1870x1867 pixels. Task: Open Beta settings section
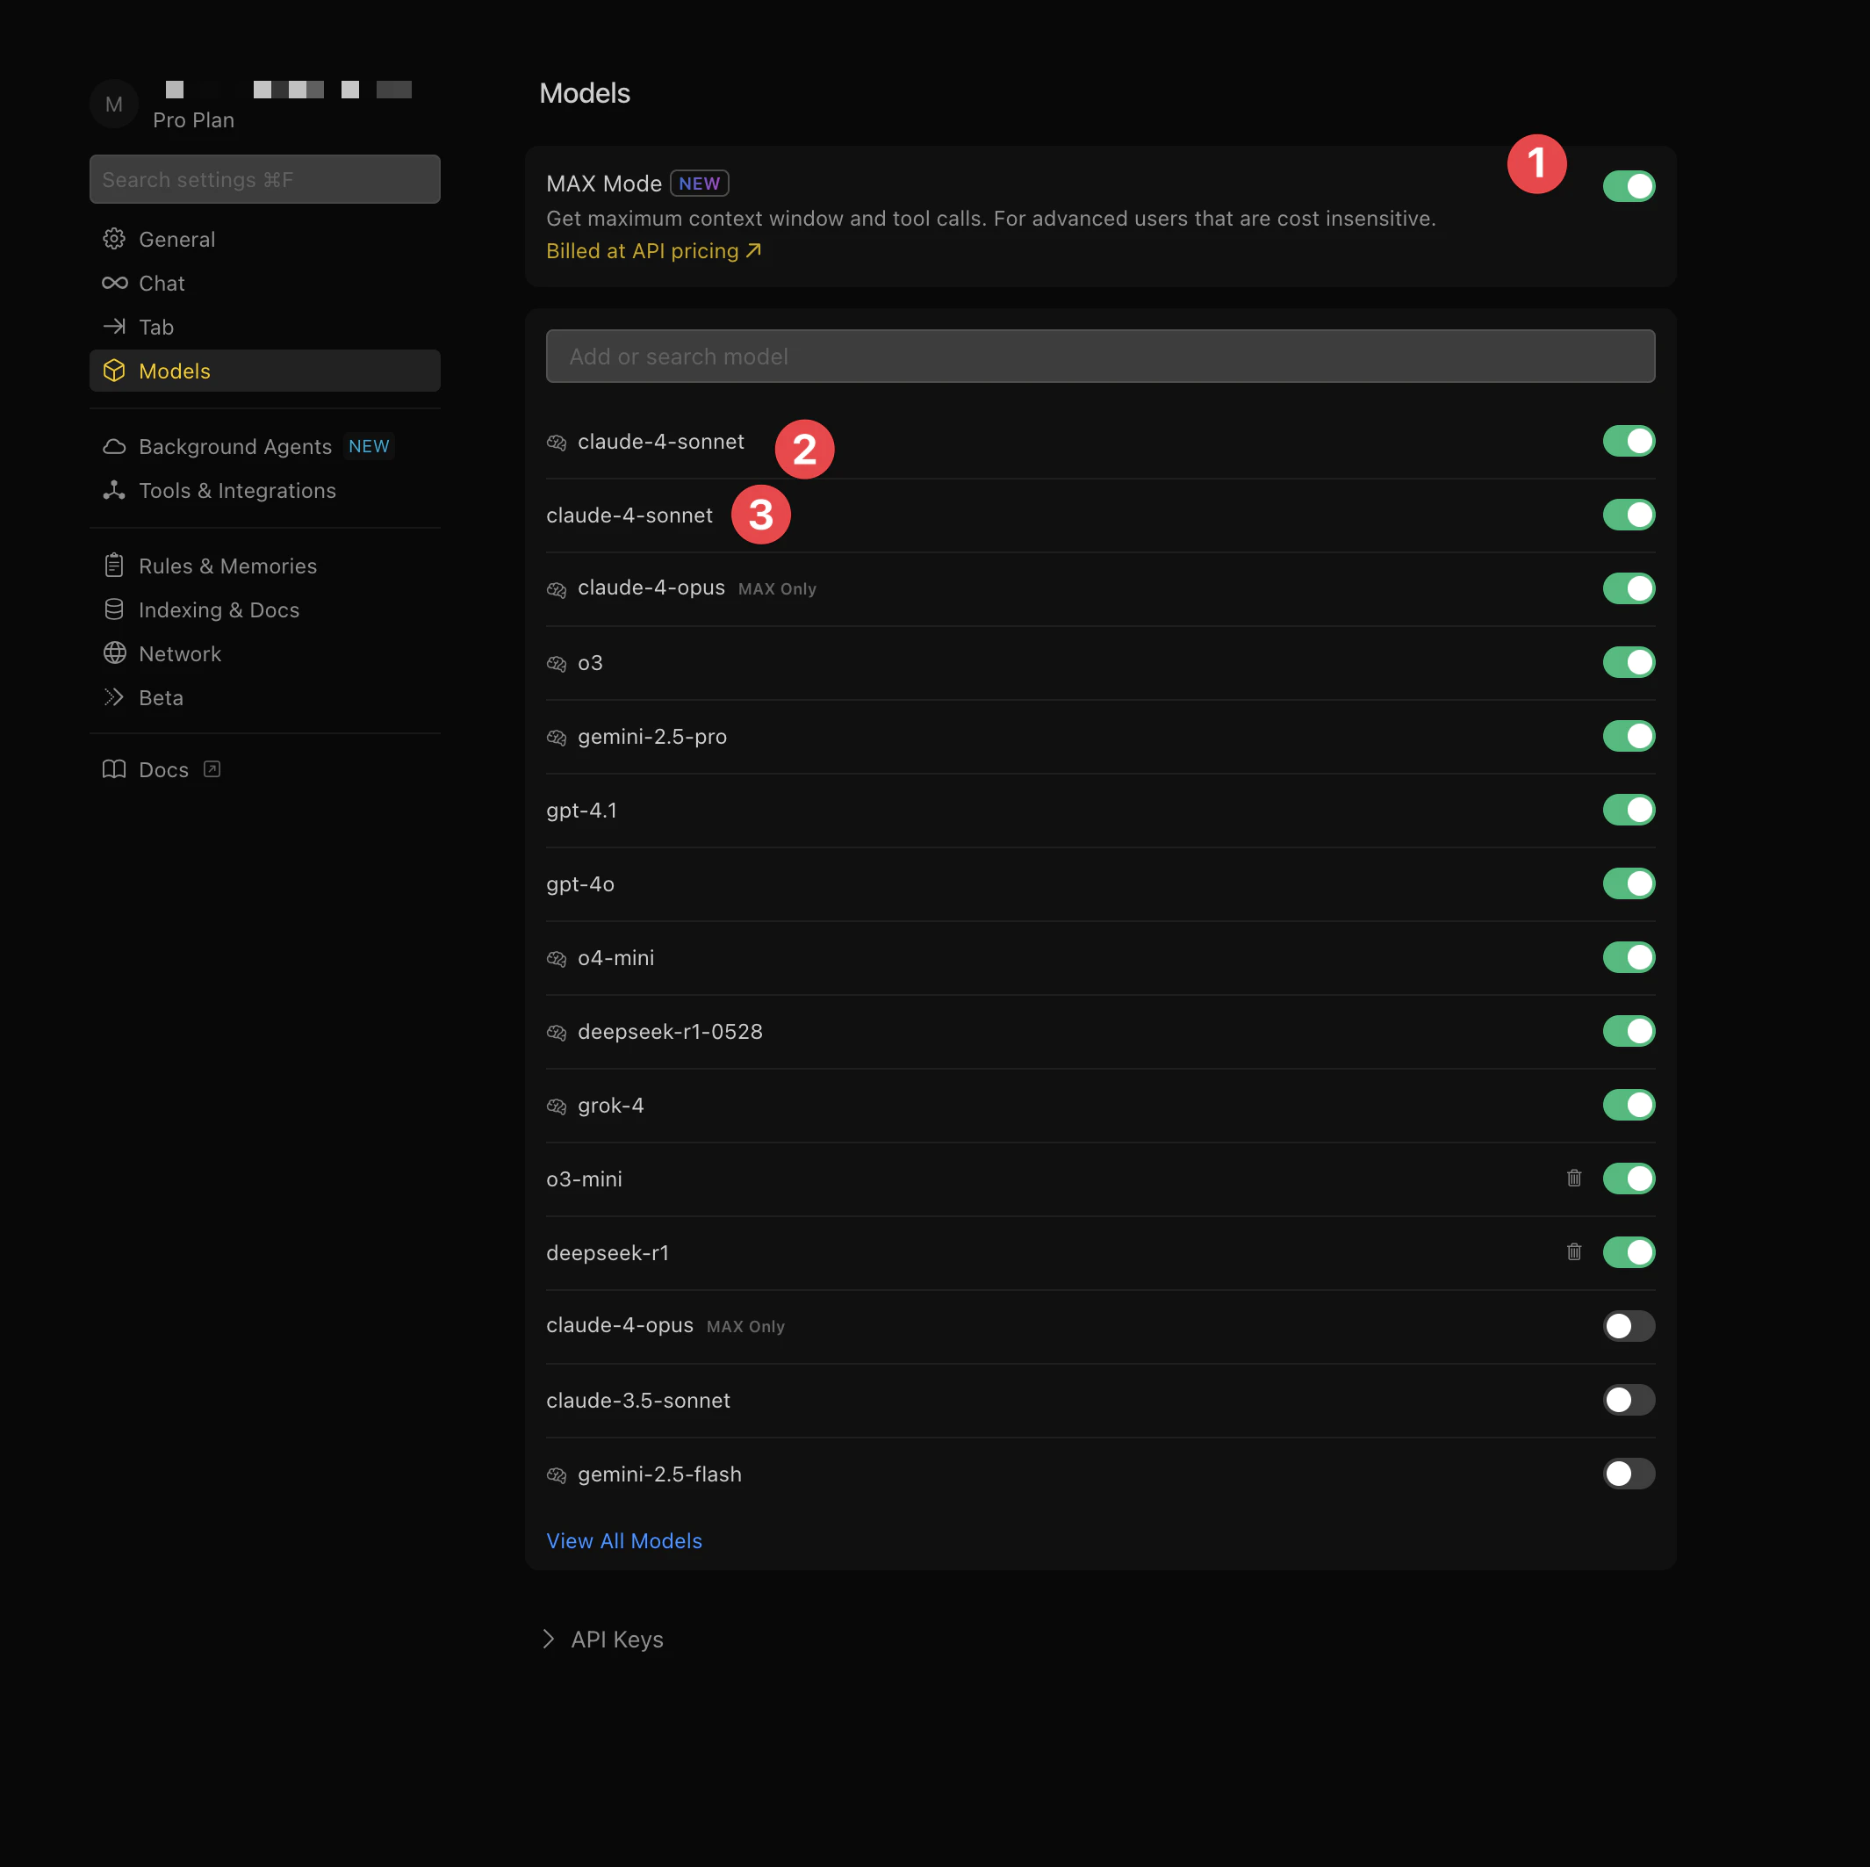tap(161, 697)
